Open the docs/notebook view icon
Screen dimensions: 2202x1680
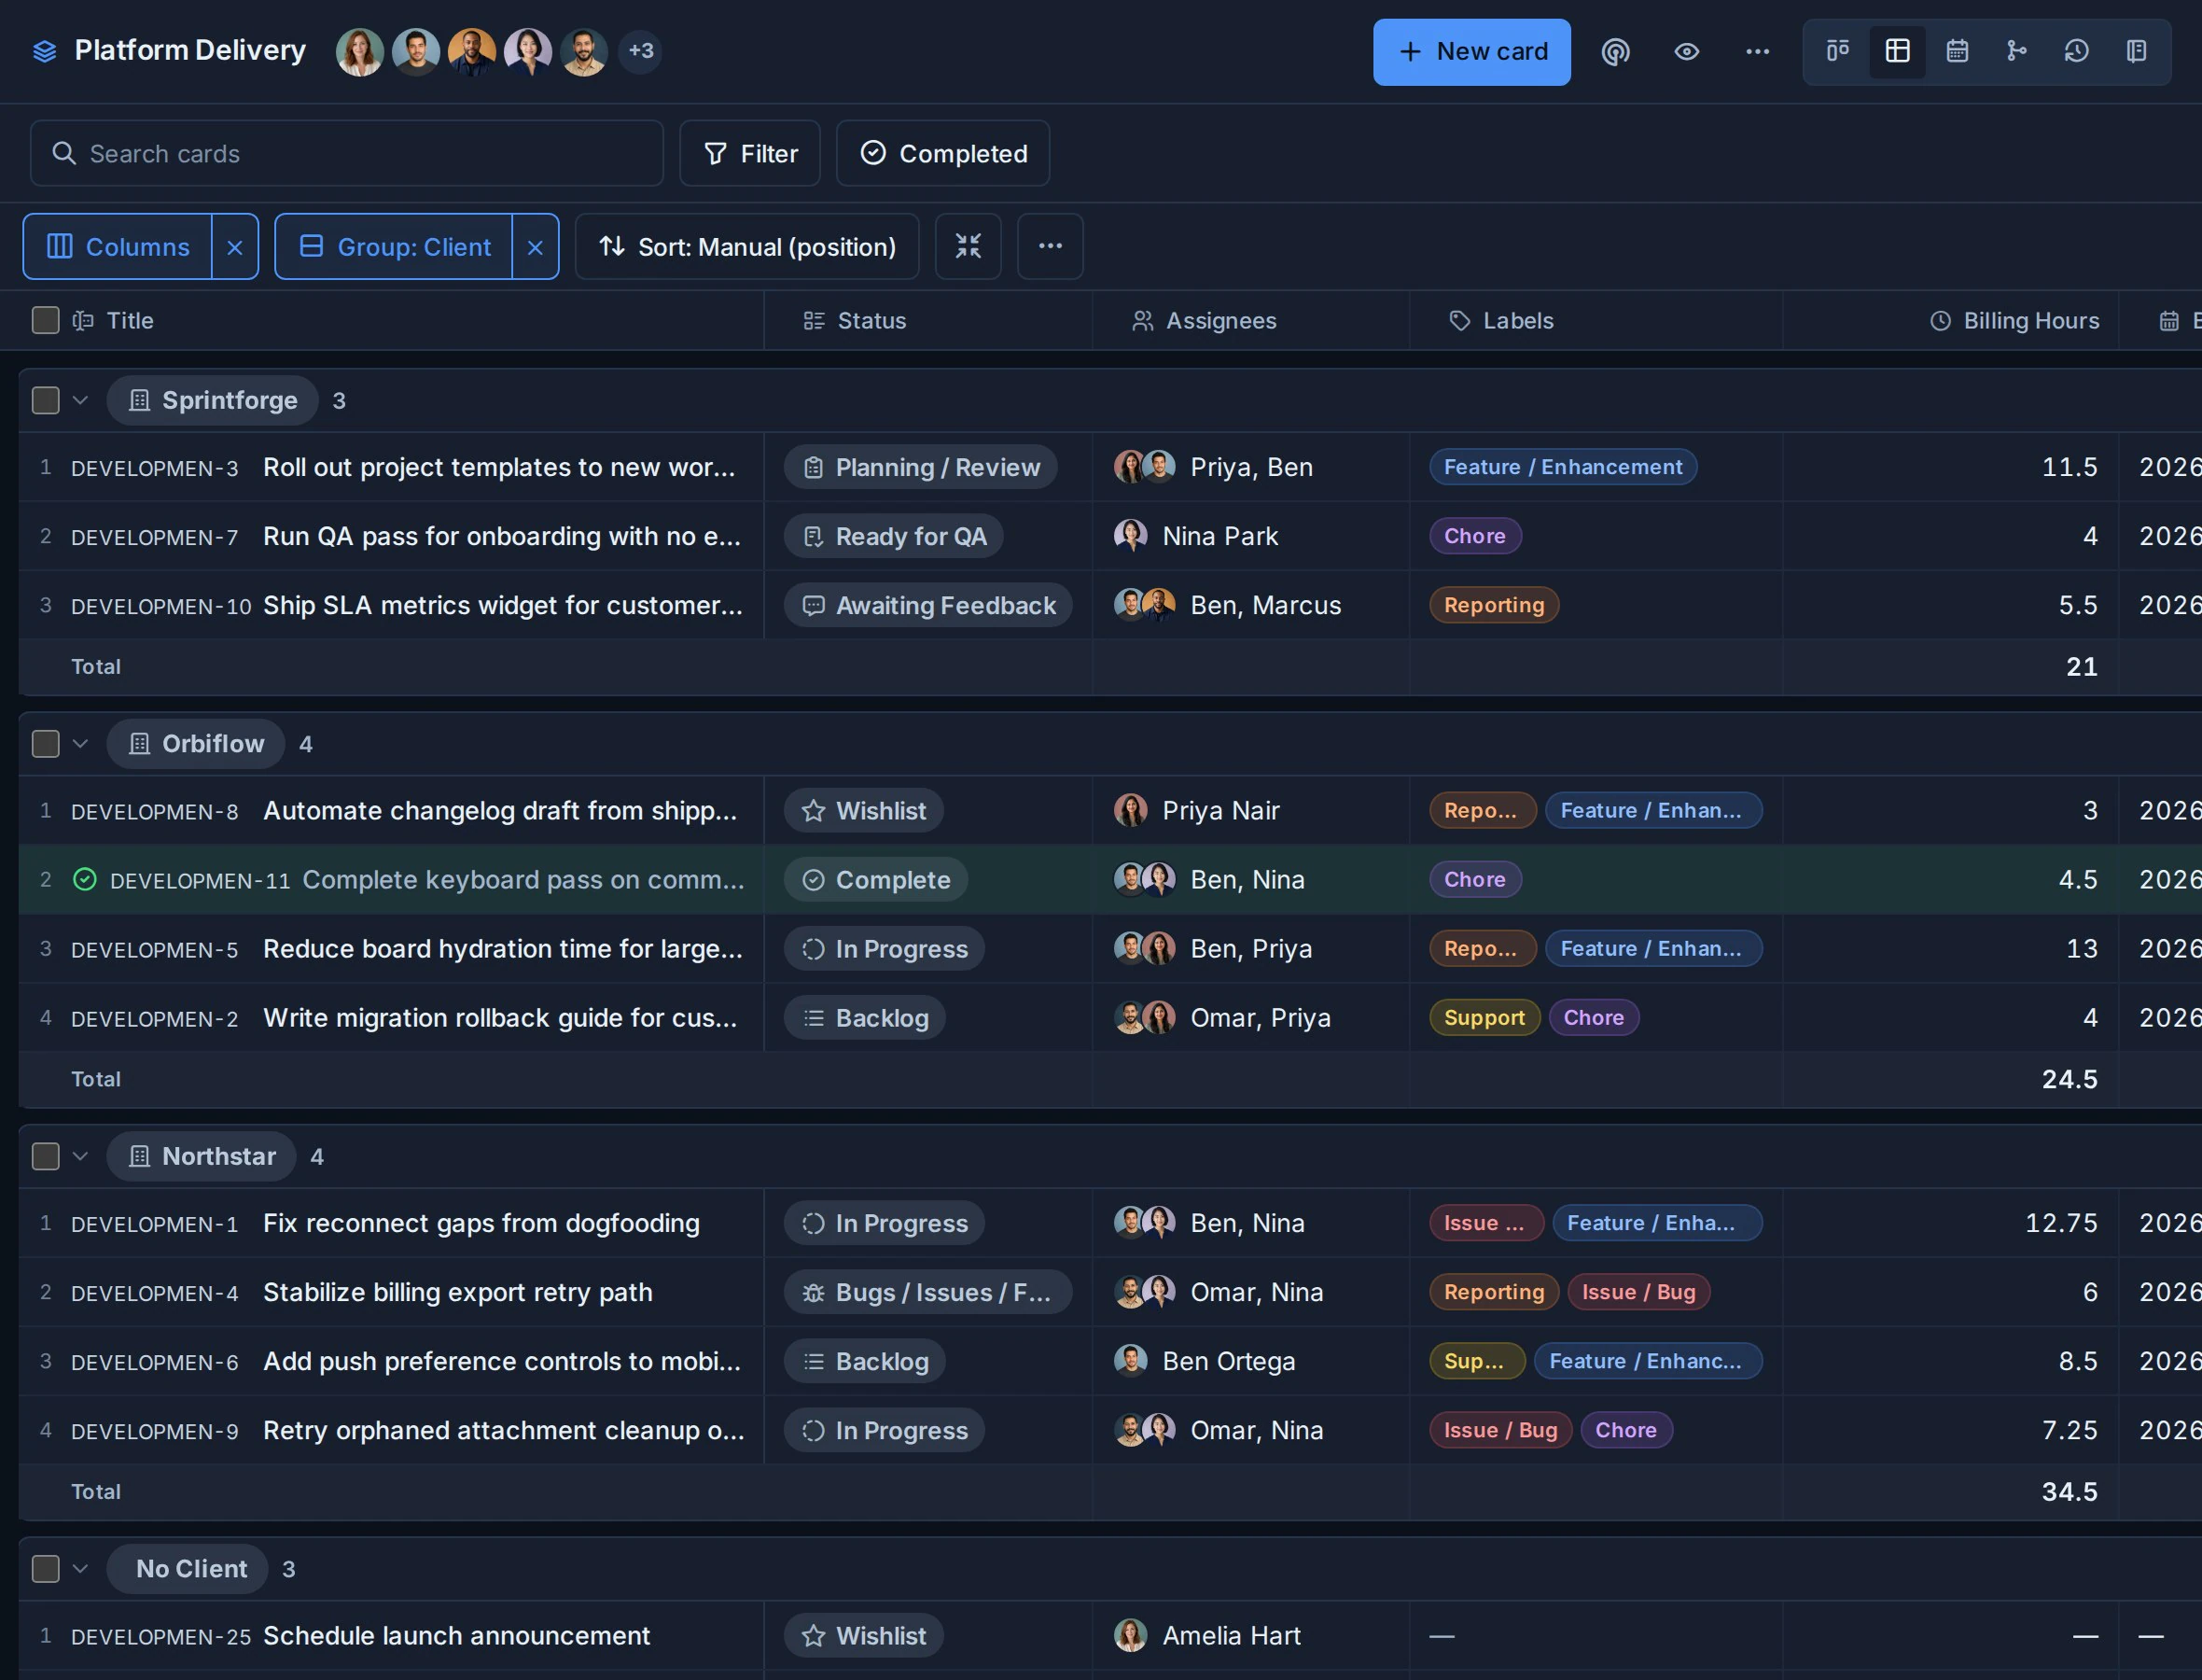(2136, 51)
